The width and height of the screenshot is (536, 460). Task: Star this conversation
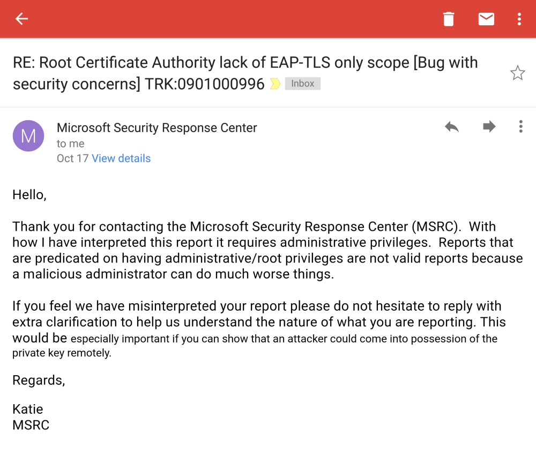click(517, 73)
